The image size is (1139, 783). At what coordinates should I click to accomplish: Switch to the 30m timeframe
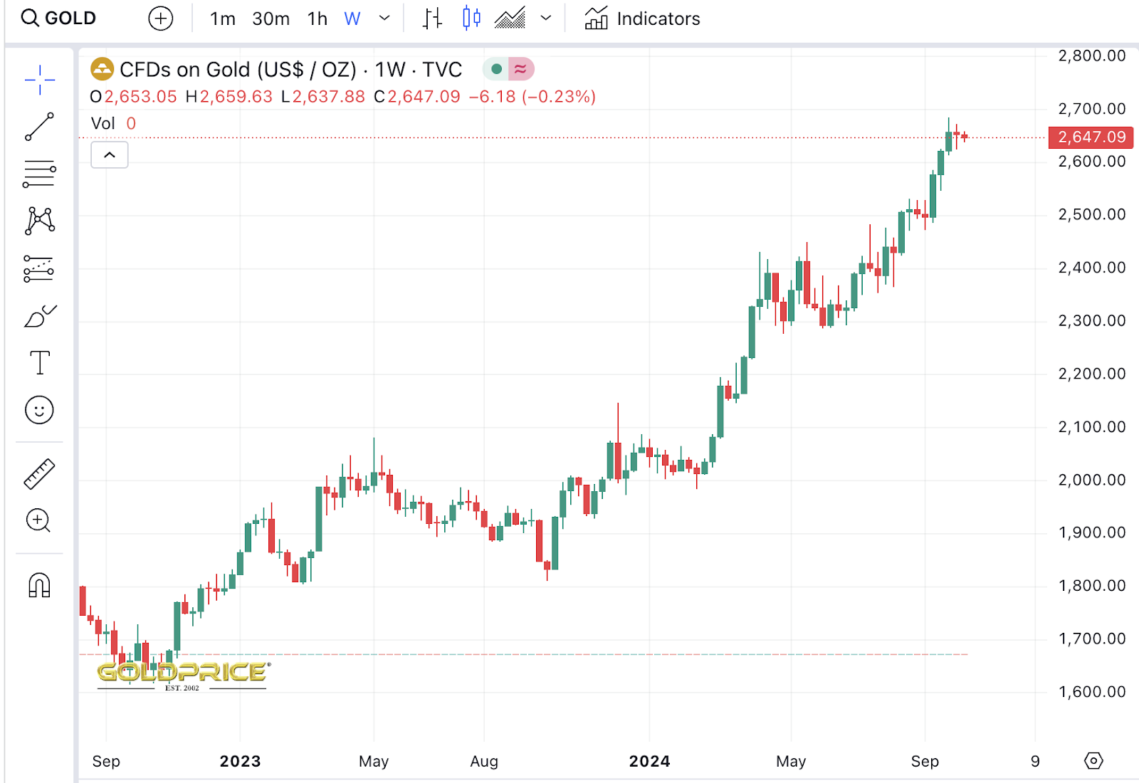pos(271,19)
